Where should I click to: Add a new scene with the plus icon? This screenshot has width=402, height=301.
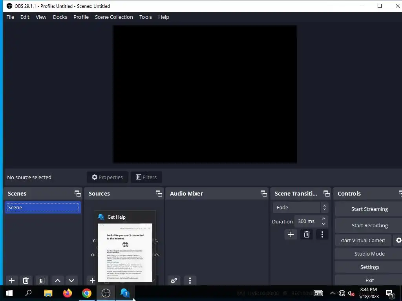pos(12,281)
